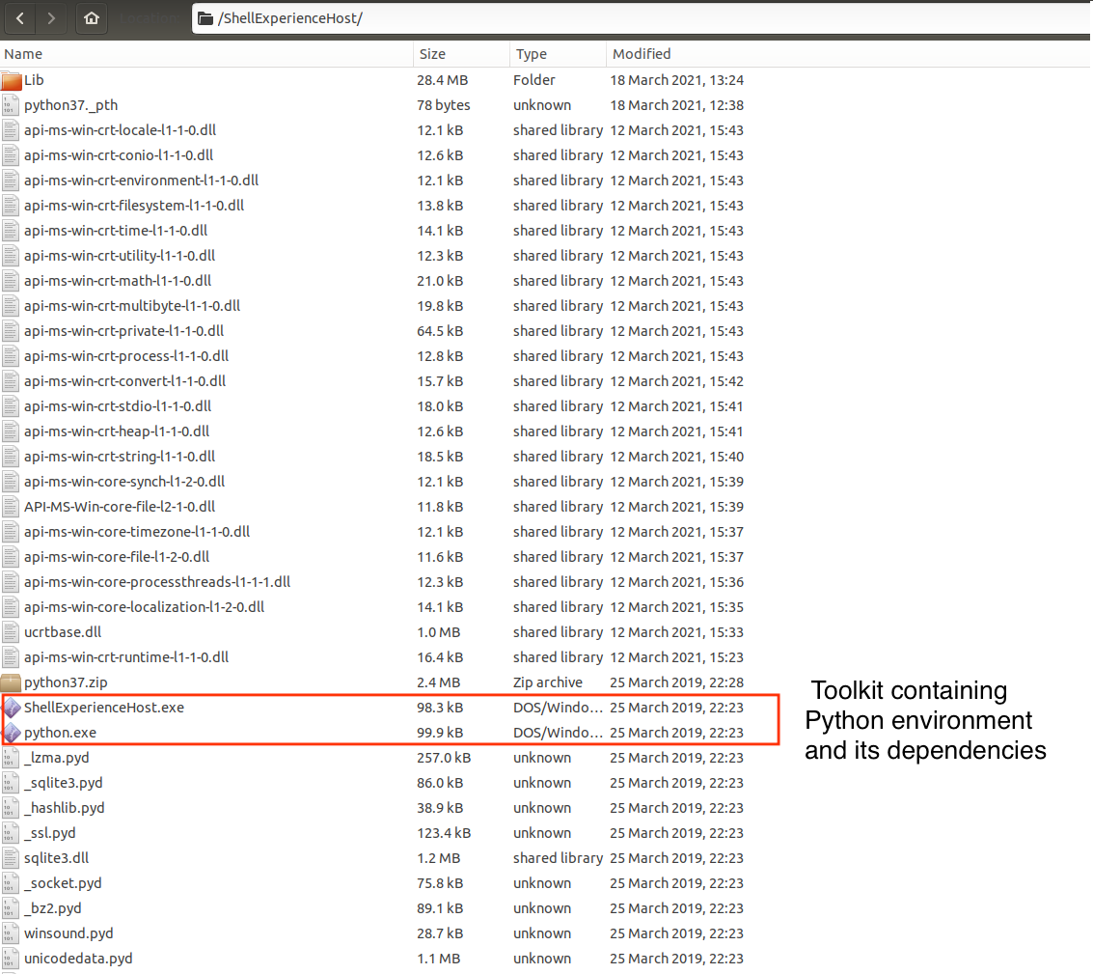Select file name api-ms-win-crt-string-l1-1-0.dll
1093x974 pixels.
pos(120,457)
